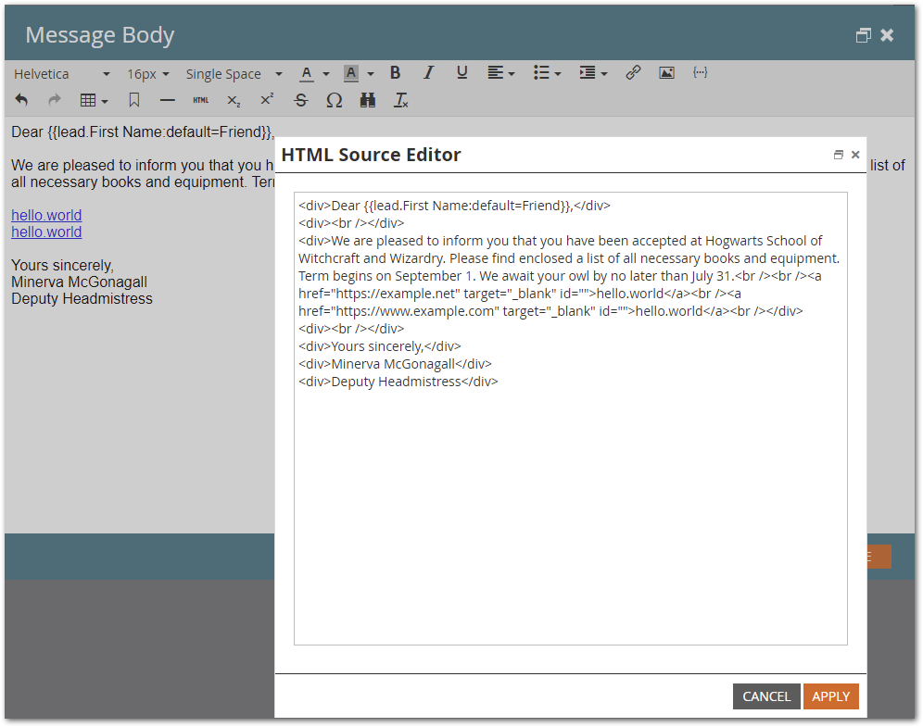923x727 pixels.
Task: Click the Strikethrough icon
Action: coord(301,101)
